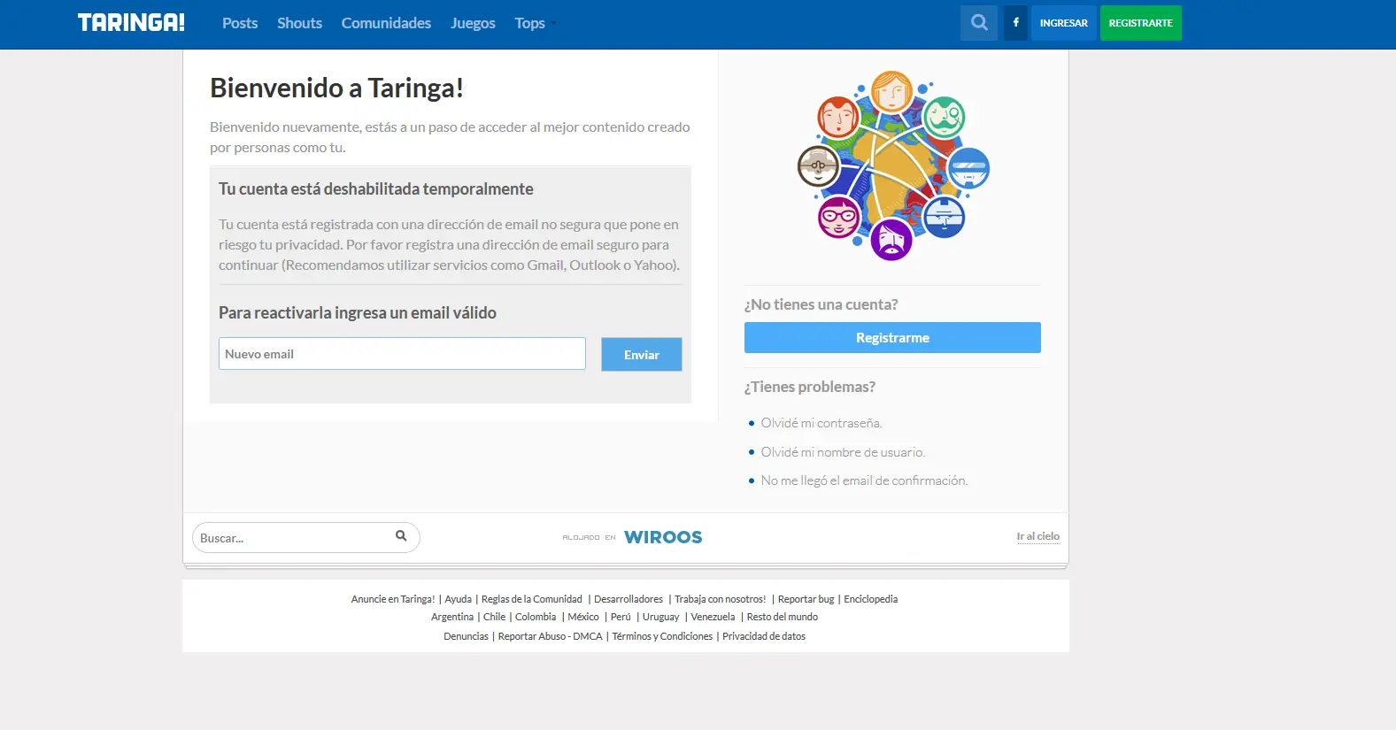This screenshot has width=1396, height=730.
Task: Focus the Nuevo email field
Action: (402, 354)
